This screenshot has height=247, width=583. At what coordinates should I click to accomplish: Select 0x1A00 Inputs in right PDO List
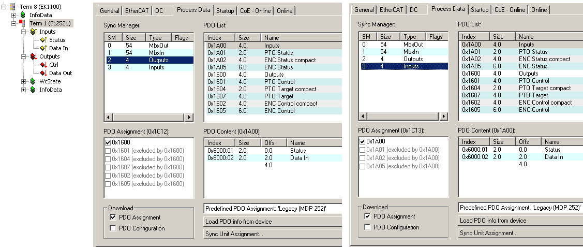(x=521, y=44)
